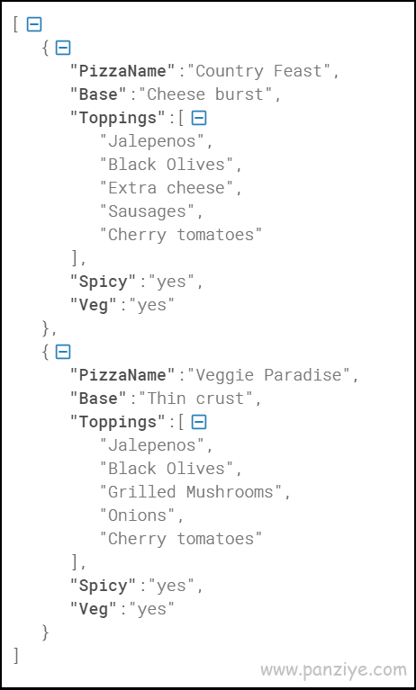Click the "Onions" topping entry
Image resolution: width=416 pixels, height=690 pixels.
pyautogui.click(x=137, y=515)
